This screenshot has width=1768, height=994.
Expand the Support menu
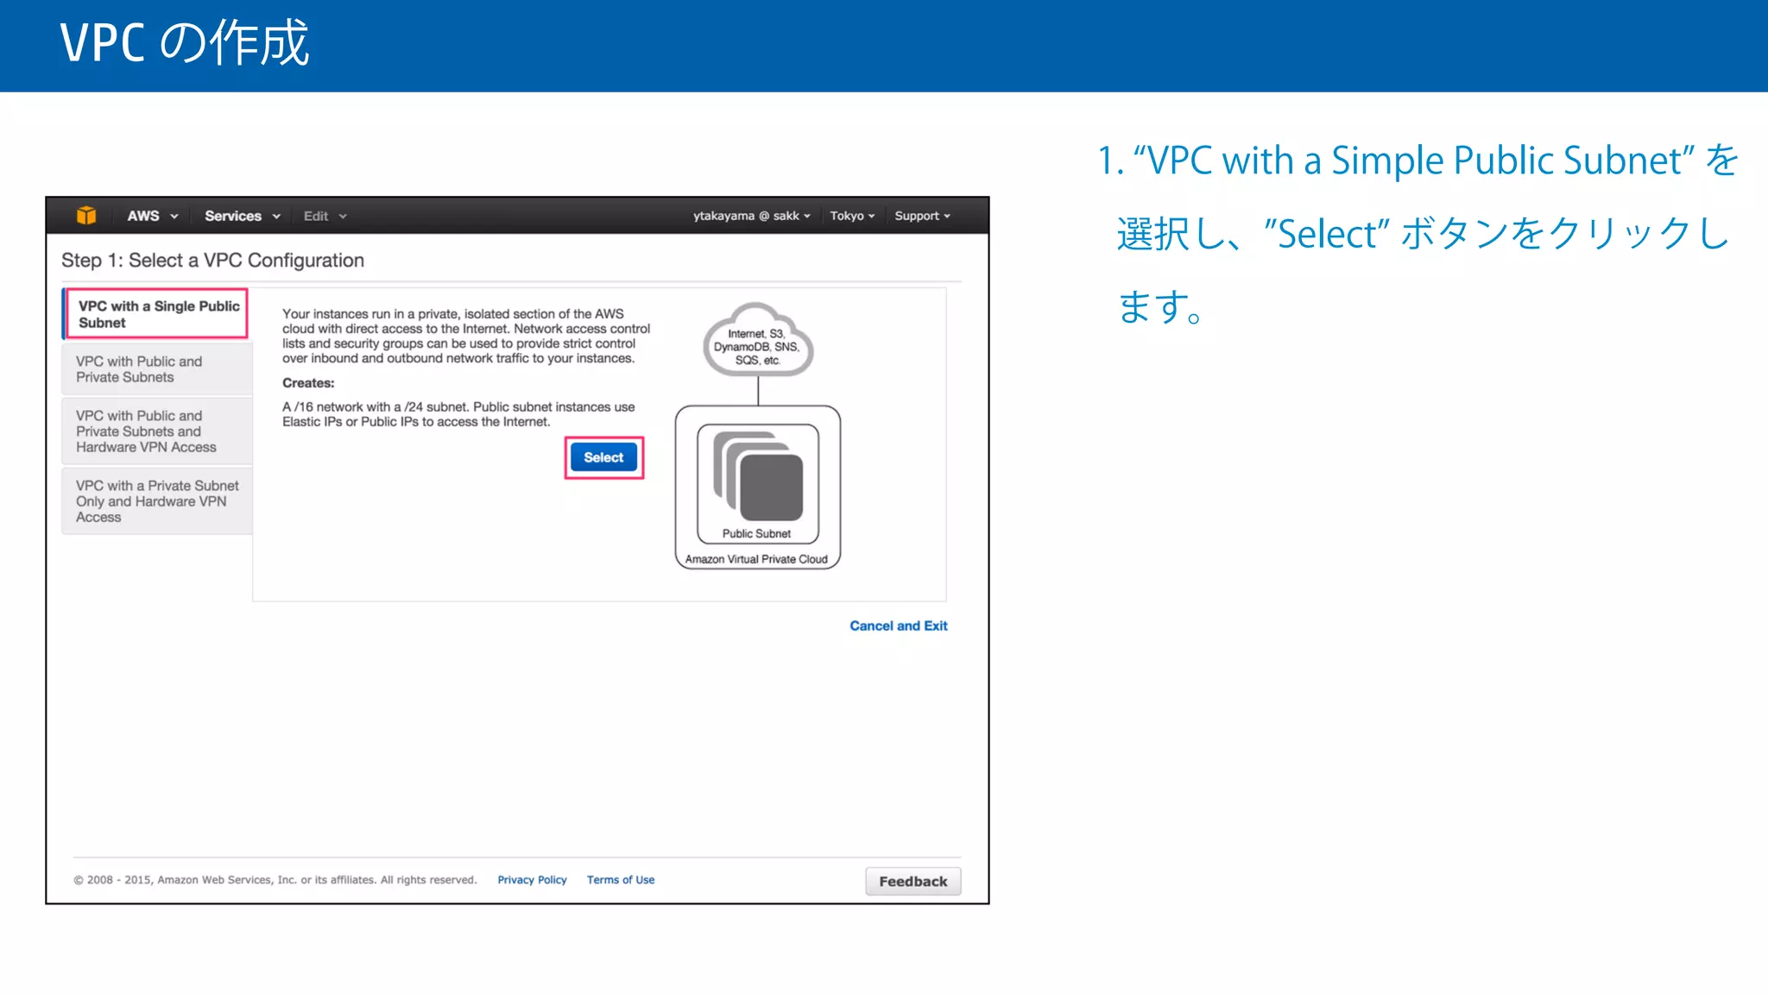coord(922,216)
